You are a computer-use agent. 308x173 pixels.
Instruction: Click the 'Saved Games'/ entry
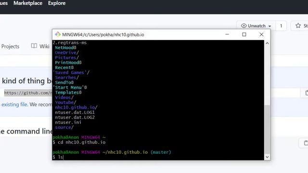pyautogui.click(x=71, y=73)
